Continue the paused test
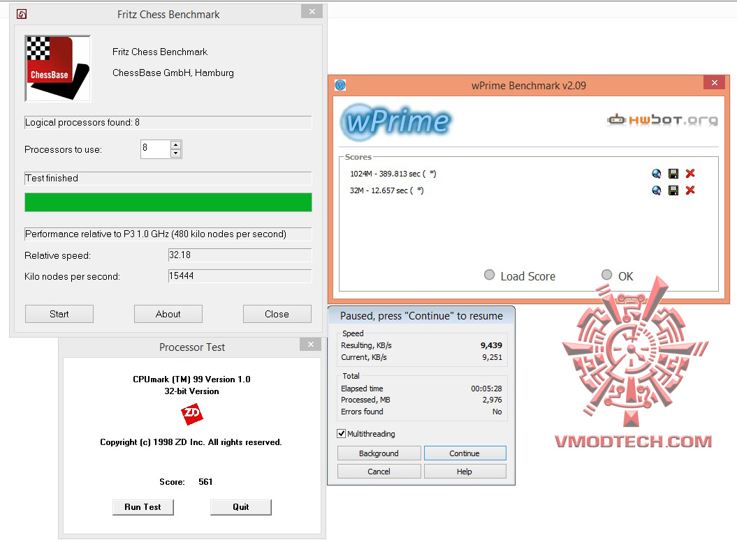The height and width of the screenshot is (542, 737). coord(465,453)
